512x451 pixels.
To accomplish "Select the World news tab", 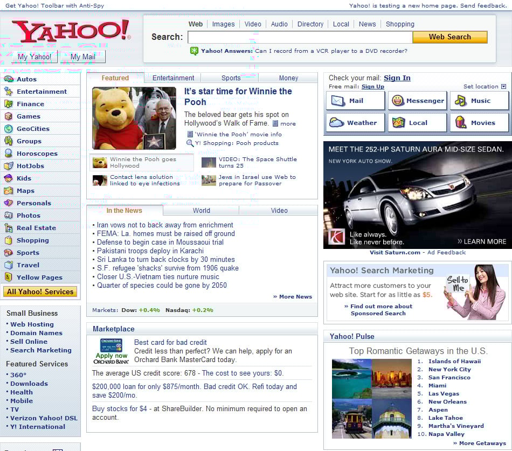I will (201, 211).
